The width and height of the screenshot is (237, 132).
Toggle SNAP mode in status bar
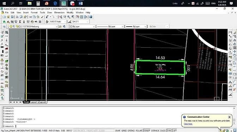(117, 131)
